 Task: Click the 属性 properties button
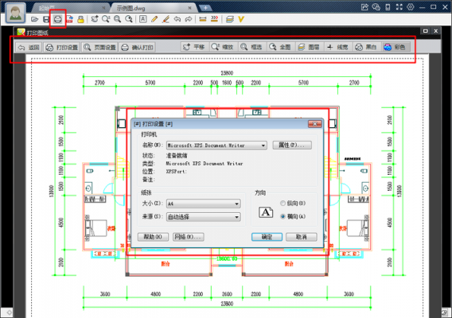292,145
